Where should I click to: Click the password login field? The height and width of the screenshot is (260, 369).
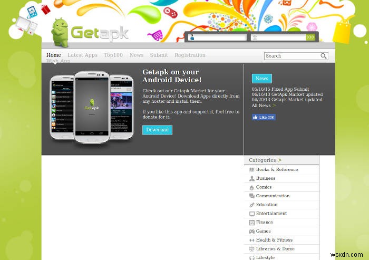coord(278,37)
